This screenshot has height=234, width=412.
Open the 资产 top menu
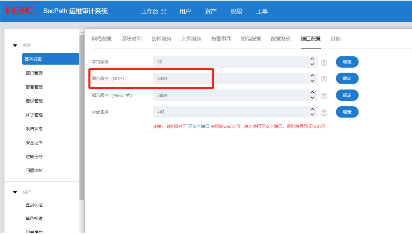pos(211,11)
